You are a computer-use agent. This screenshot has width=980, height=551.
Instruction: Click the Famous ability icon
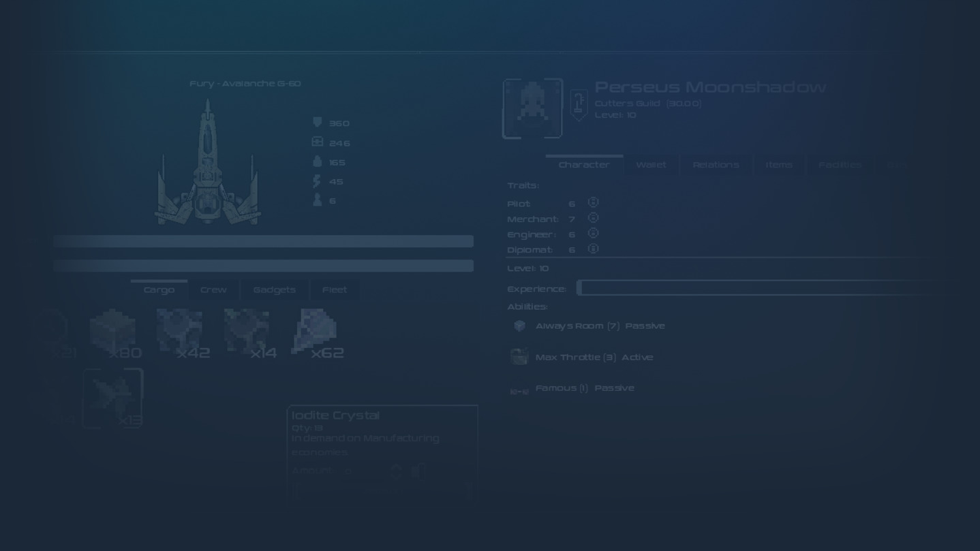[x=519, y=392]
